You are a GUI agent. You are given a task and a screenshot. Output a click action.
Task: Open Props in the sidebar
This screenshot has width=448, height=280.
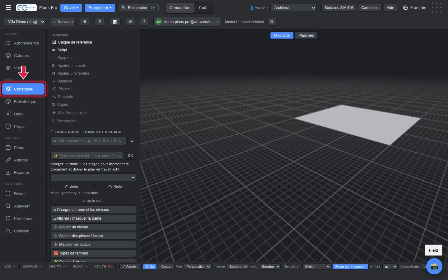click(x=23, y=127)
